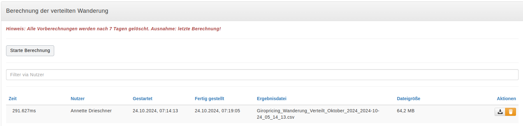523x126 pixels.
Task: Start a new calculation with Starte Berechnung
Action: pyautogui.click(x=30, y=51)
